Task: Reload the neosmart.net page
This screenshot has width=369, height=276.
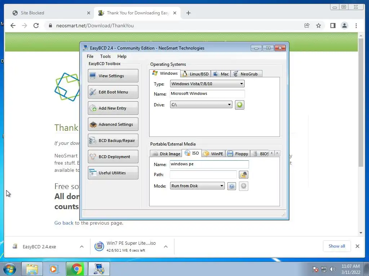Action: point(36,26)
